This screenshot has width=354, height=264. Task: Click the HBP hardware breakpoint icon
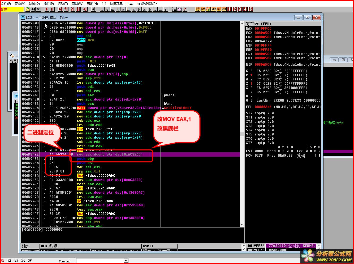pyautogui.click(x=214, y=9)
